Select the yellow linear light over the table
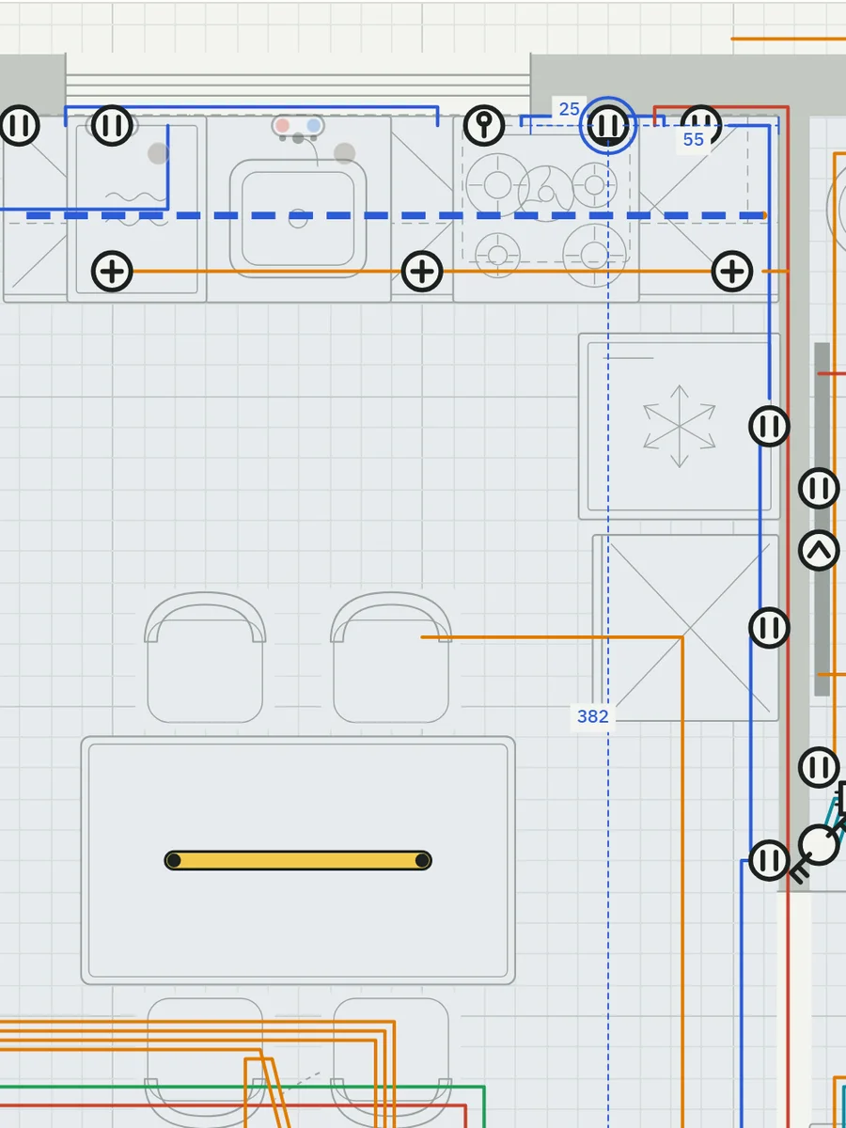The height and width of the screenshot is (1128, 846). (298, 860)
